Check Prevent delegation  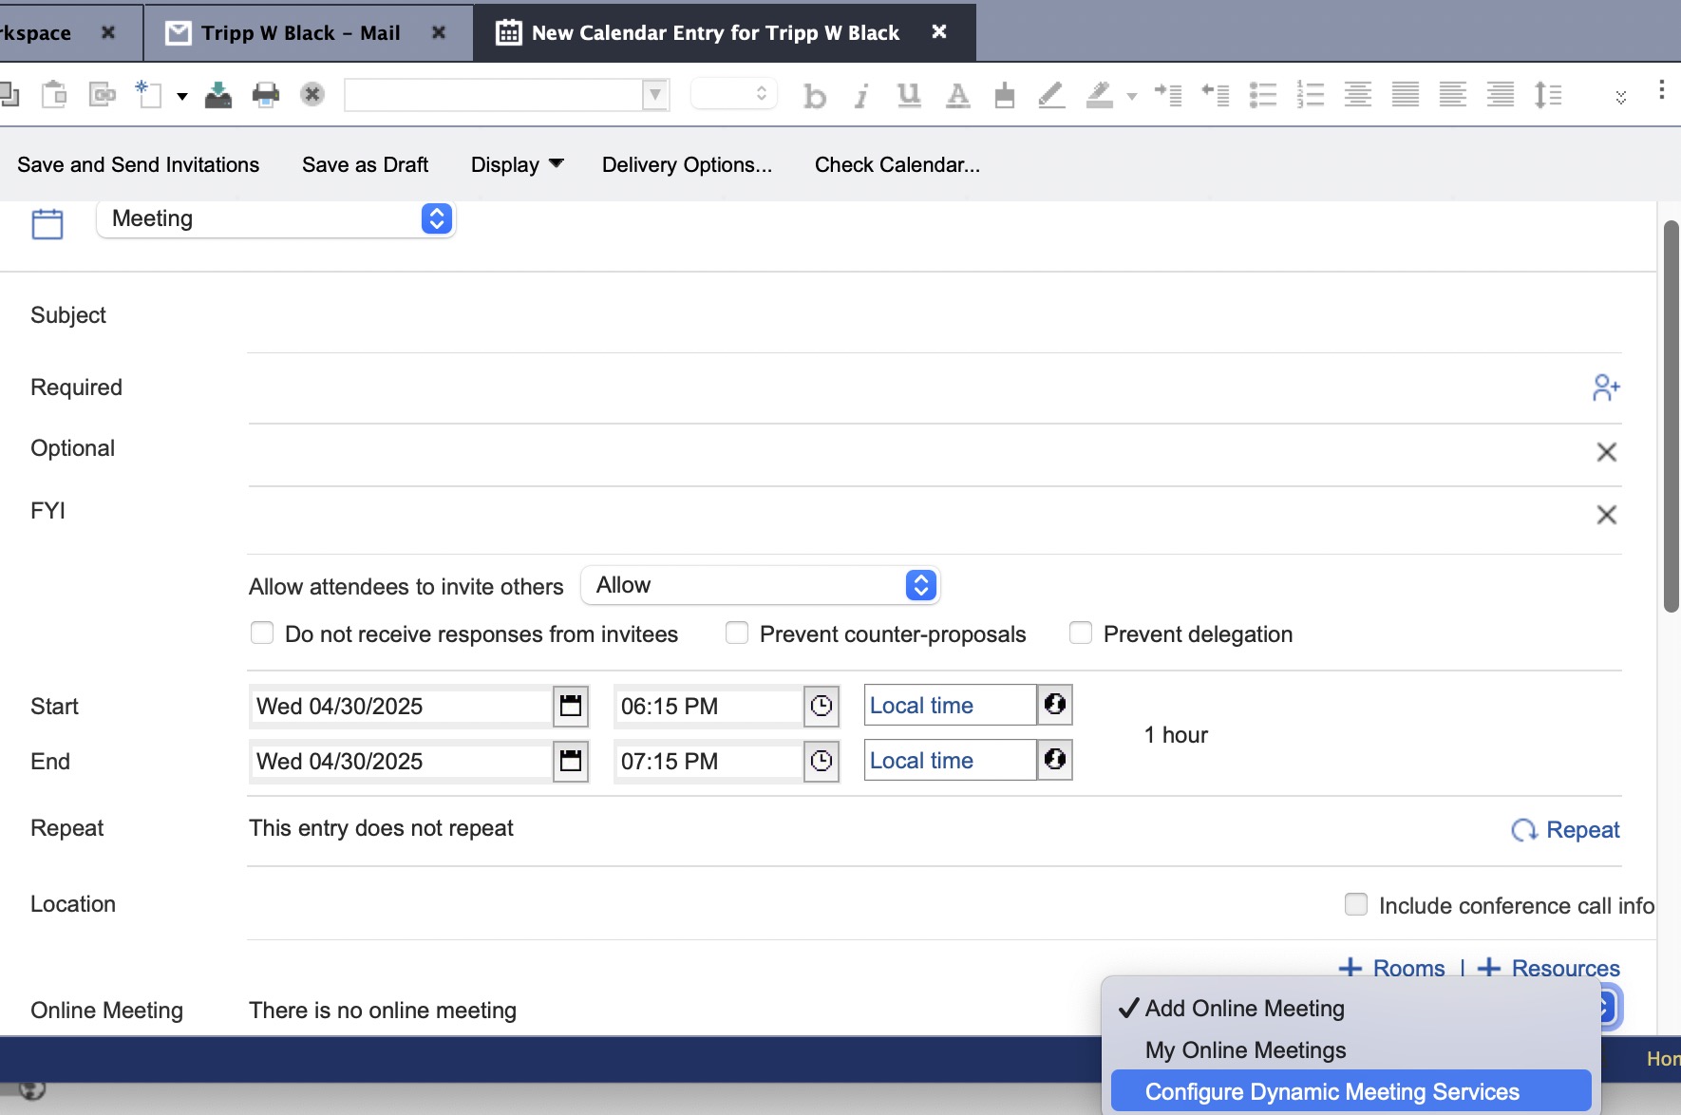pos(1082,633)
